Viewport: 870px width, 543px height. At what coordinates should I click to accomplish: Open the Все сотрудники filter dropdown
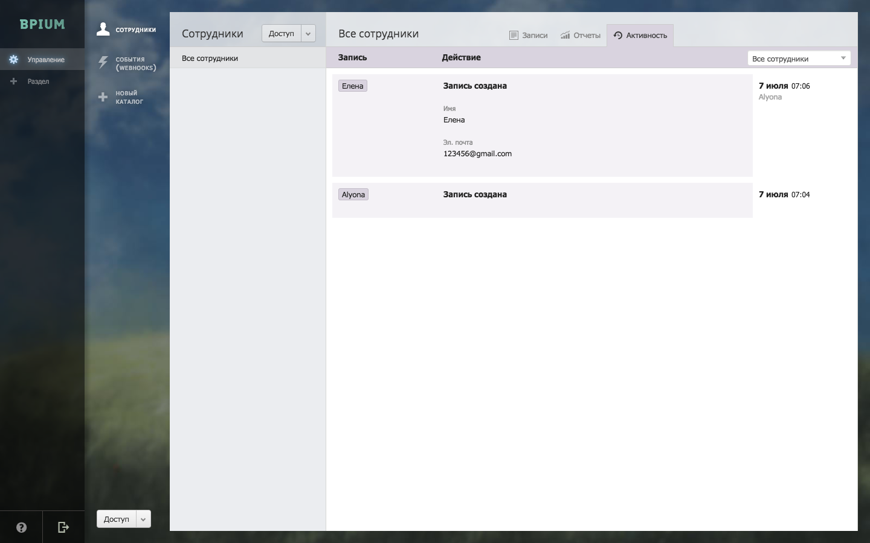pyautogui.click(x=799, y=59)
